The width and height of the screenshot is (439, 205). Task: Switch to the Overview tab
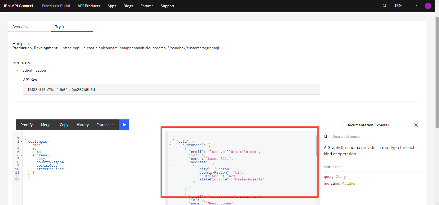click(20, 27)
